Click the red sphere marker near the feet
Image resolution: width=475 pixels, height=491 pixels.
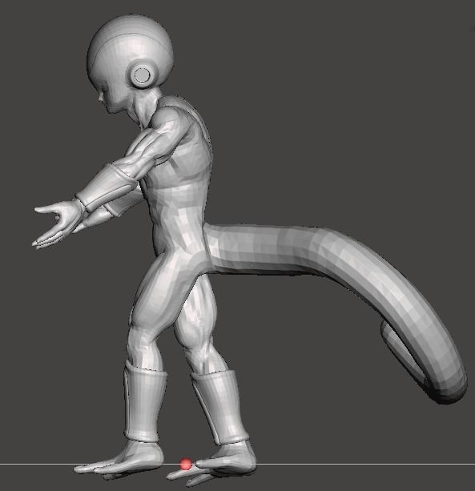[x=186, y=464]
